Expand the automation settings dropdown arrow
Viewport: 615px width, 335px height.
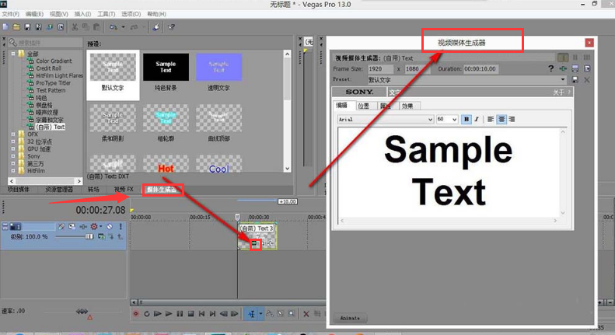click(101, 227)
